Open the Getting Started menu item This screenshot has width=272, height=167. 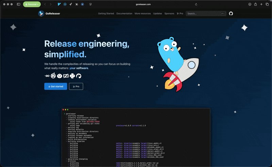pos(106,14)
